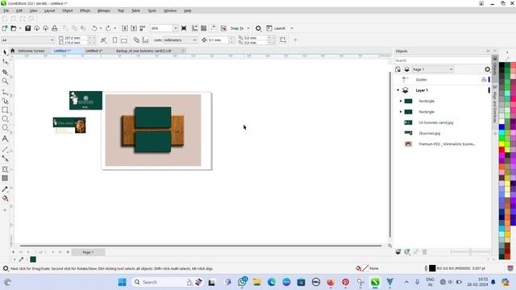
Task: Click the Export icon in toolbar
Action: point(134,28)
